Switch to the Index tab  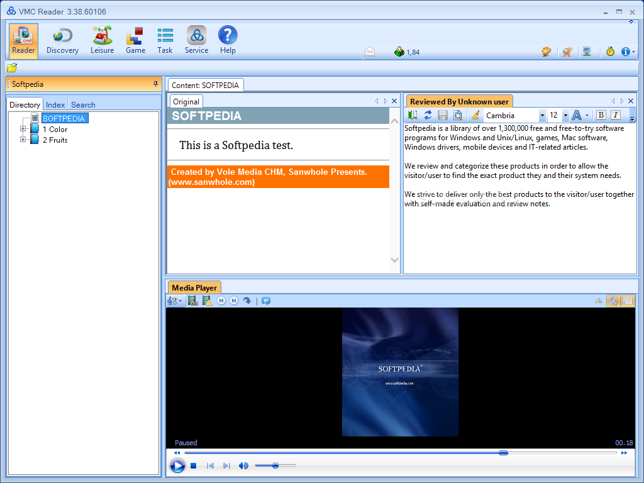pos(55,105)
